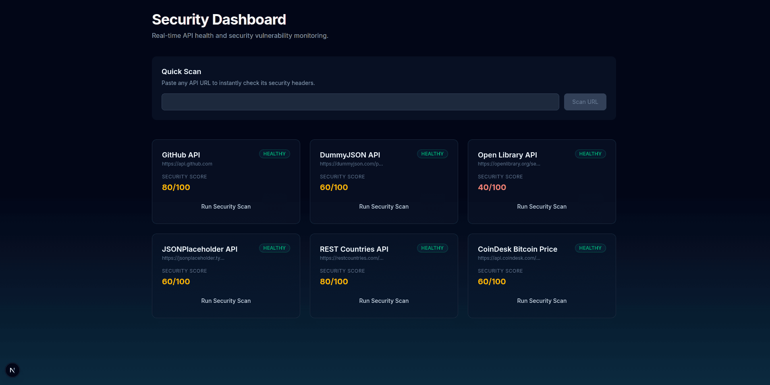Click the 80/100 score on GitHub API
This screenshot has height=385, width=770.
pos(176,187)
